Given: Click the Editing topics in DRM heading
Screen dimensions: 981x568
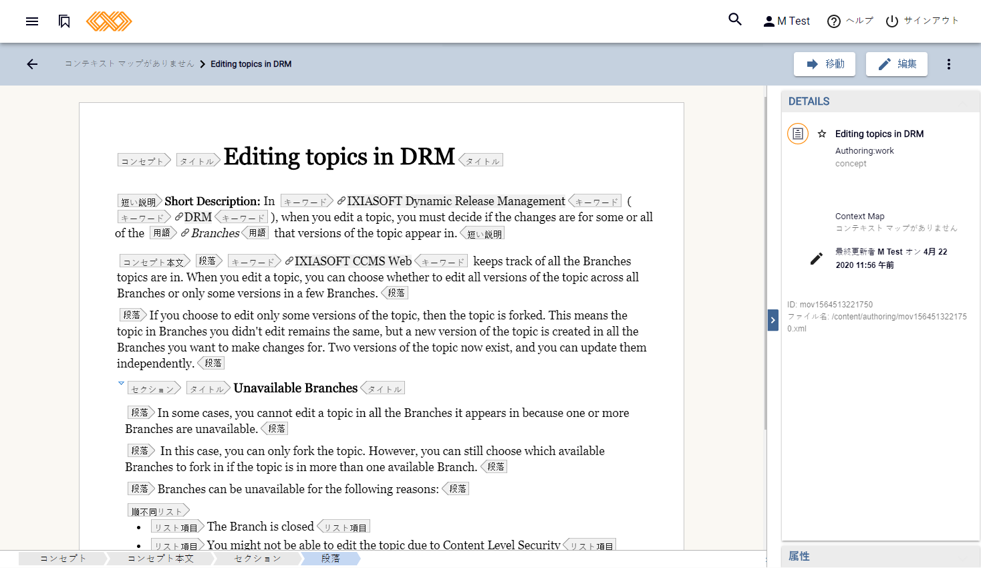Looking at the screenshot, I should tap(339, 156).
